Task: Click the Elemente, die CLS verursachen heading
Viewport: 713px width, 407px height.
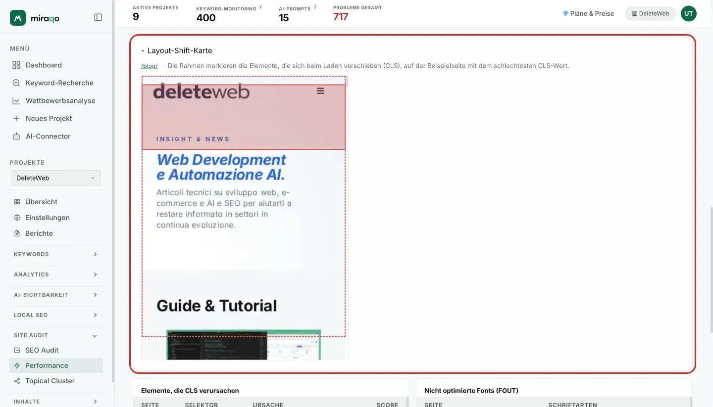Action: pyautogui.click(x=190, y=391)
